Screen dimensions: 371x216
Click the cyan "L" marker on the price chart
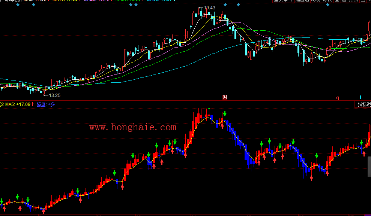(361, 97)
